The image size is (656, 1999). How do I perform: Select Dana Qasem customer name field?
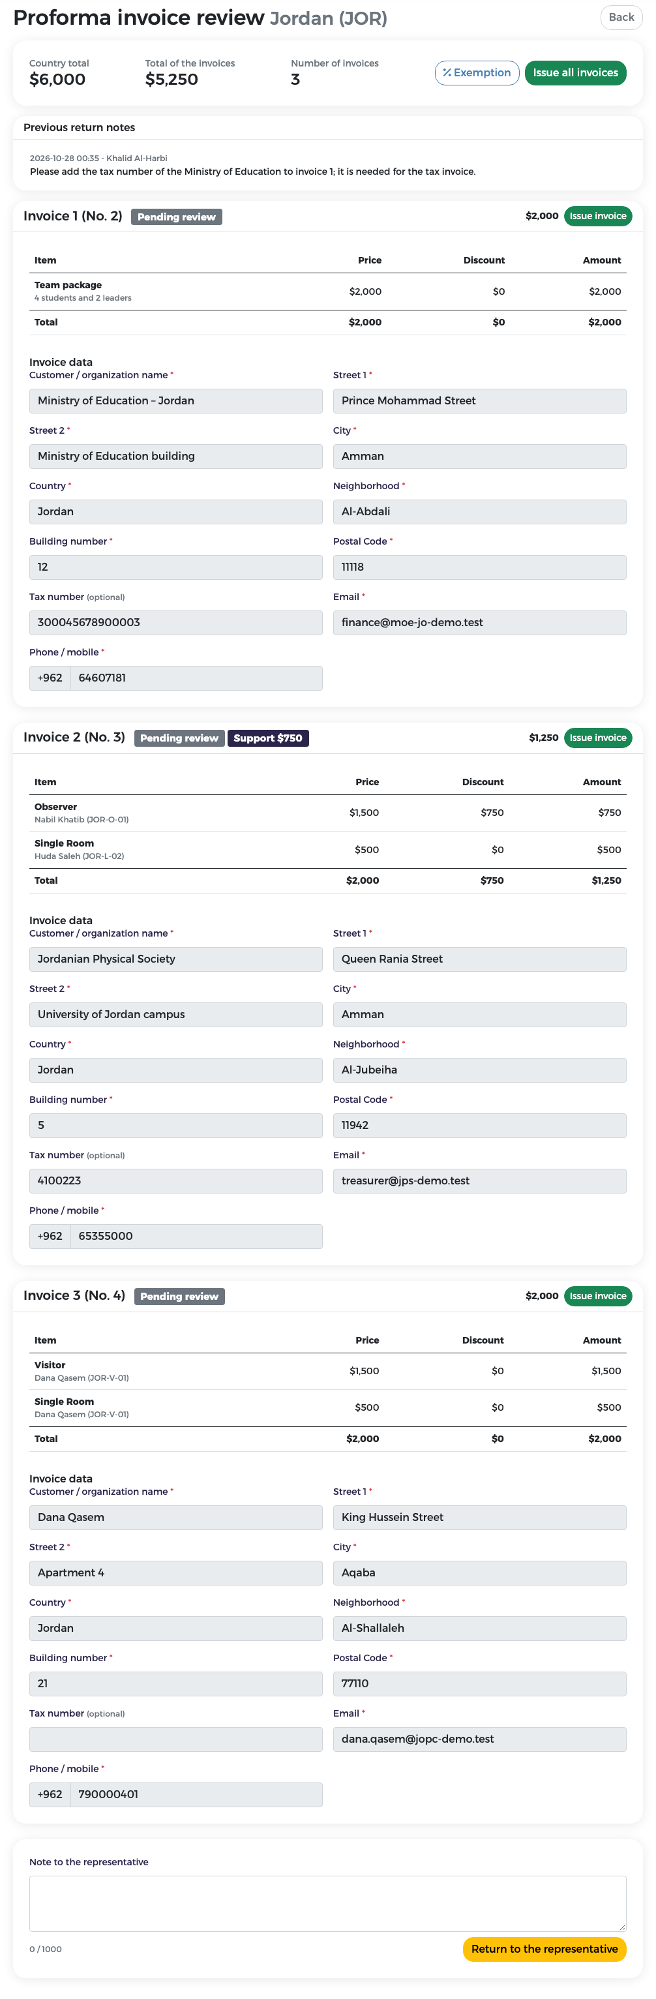pos(175,1517)
